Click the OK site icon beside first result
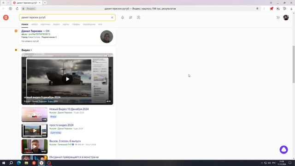Screen dimensions: 295x166 click(x=16, y=31)
